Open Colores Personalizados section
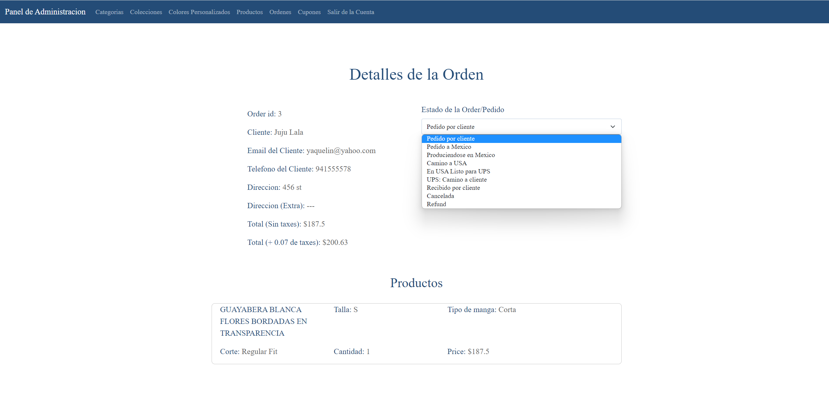This screenshot has height=397, width=829. pyautogui.click(x=199, y=12)
